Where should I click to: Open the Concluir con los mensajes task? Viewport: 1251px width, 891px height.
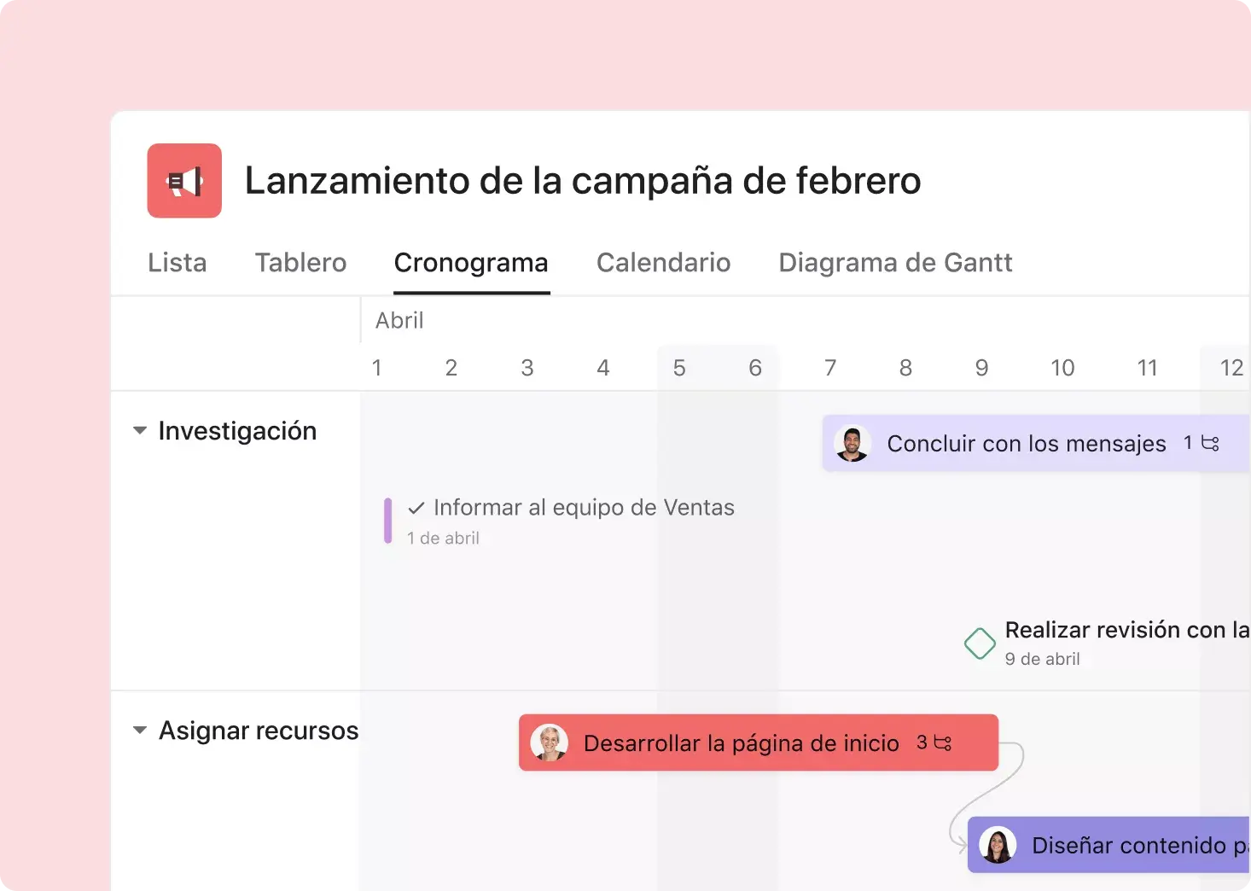pos(1026,444)
